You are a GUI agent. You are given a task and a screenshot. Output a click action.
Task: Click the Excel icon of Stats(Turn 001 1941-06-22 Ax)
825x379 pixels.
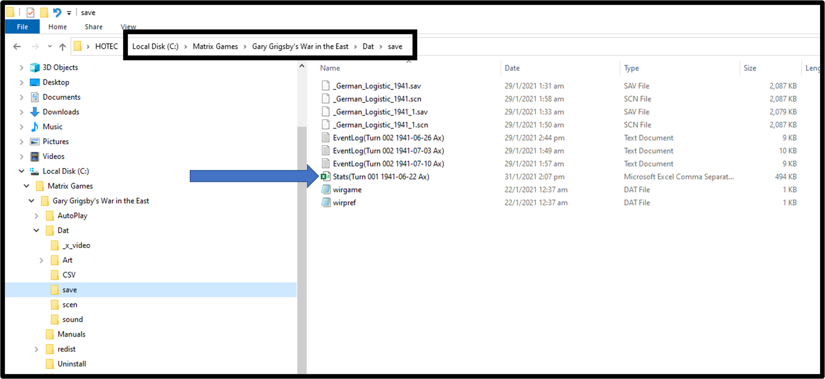pos(325,177)
